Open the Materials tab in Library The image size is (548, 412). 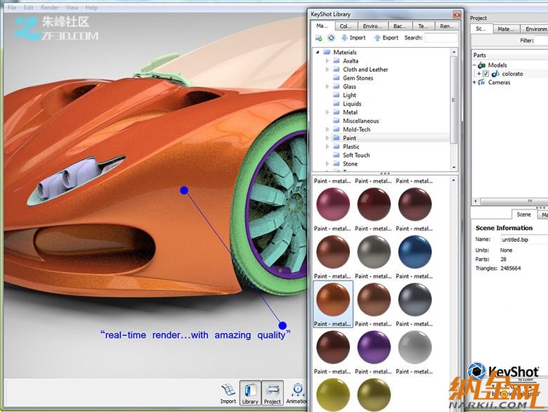[322, 26]
